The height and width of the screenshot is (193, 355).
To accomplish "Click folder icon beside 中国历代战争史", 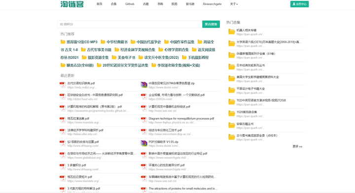I will click(x=133, y=42).
